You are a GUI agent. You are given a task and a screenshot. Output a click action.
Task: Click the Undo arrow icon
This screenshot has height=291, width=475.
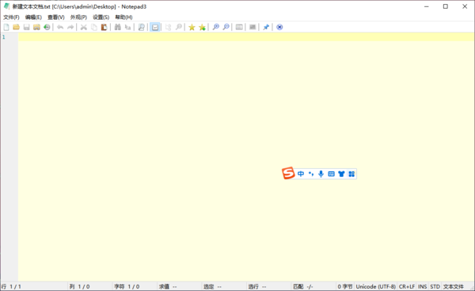point(60,27)
